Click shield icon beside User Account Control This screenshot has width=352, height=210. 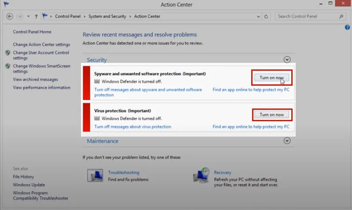pyautogui.click(x=8, y=53)
